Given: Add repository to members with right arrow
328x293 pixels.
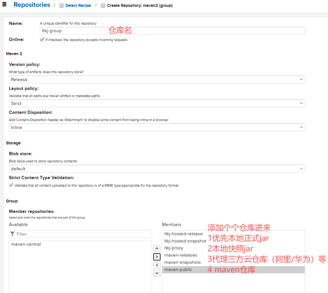Looking at the screenshot, I should point(157,257).
